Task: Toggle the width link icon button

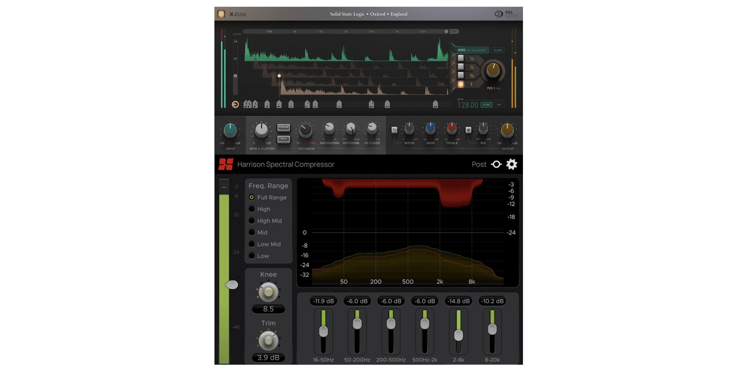Action: pos(394,130)
